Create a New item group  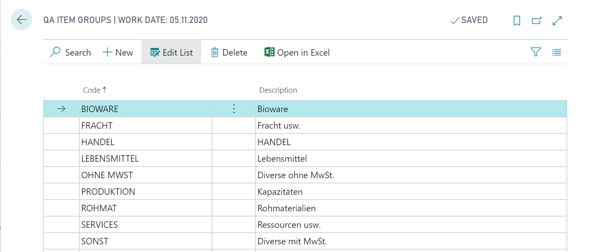point(118,52)
